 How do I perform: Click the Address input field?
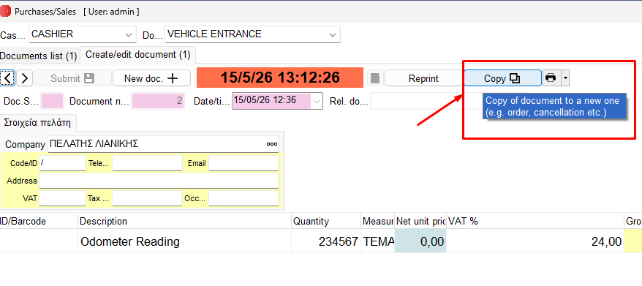[x=159, y=181]
